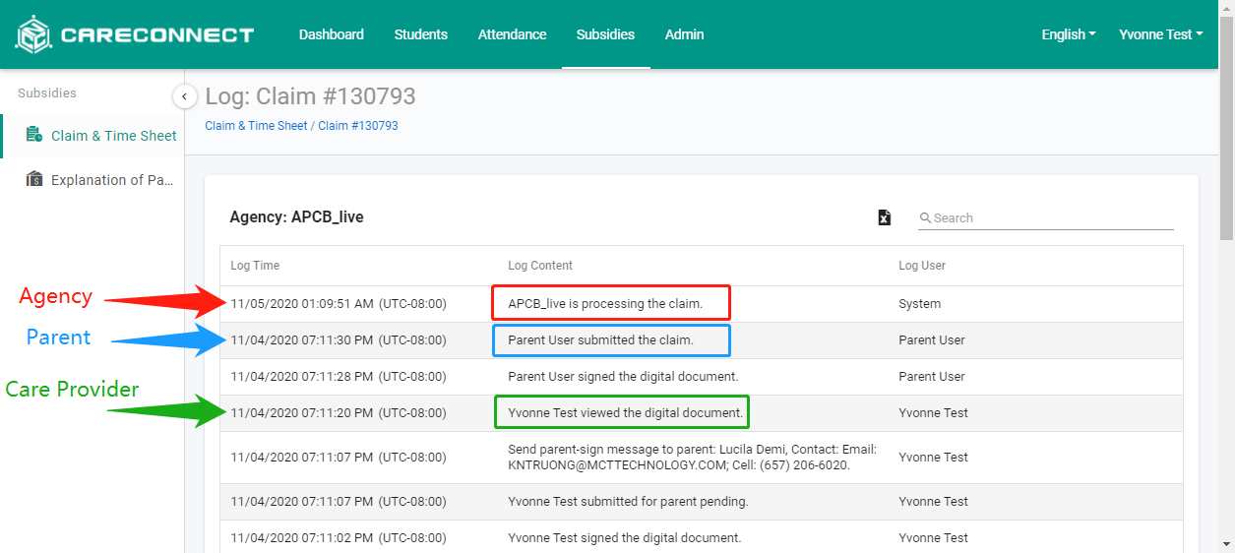This screenshot has width=1235, height=553.
Task: Select the Subsidies tab
Action: point(605,34)
